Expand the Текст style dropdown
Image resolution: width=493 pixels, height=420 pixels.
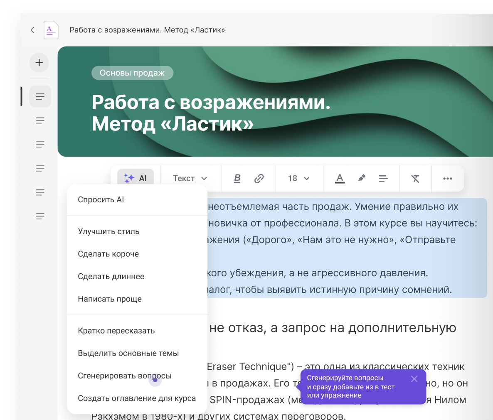coord(190,179)
